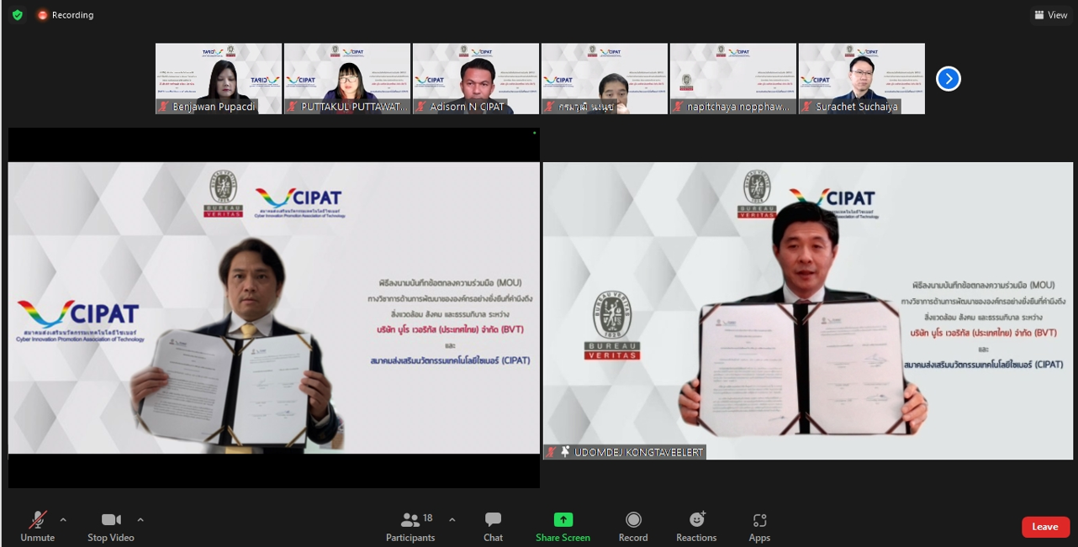Image resolution: width=1078 pixels, height=547 pixels.
Task: Select PUTTAKUL PUTTAWAT video thumbnail
Action: 347,79
